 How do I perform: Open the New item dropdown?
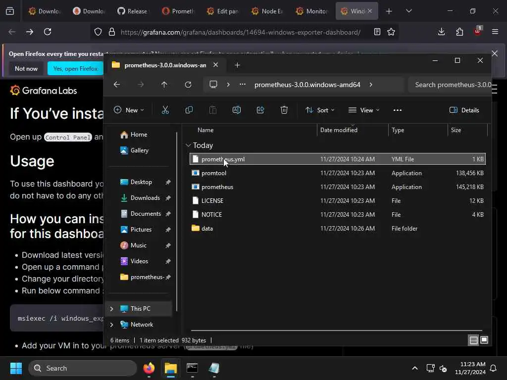[x=129, y=110]
